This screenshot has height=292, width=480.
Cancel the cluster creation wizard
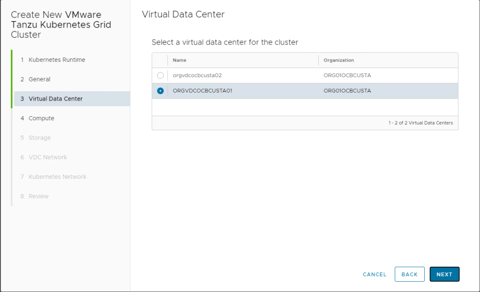[375, 274]
